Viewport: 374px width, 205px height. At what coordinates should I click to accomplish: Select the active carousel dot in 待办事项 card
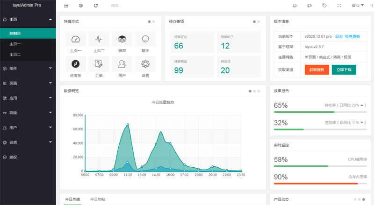(254, 21)
